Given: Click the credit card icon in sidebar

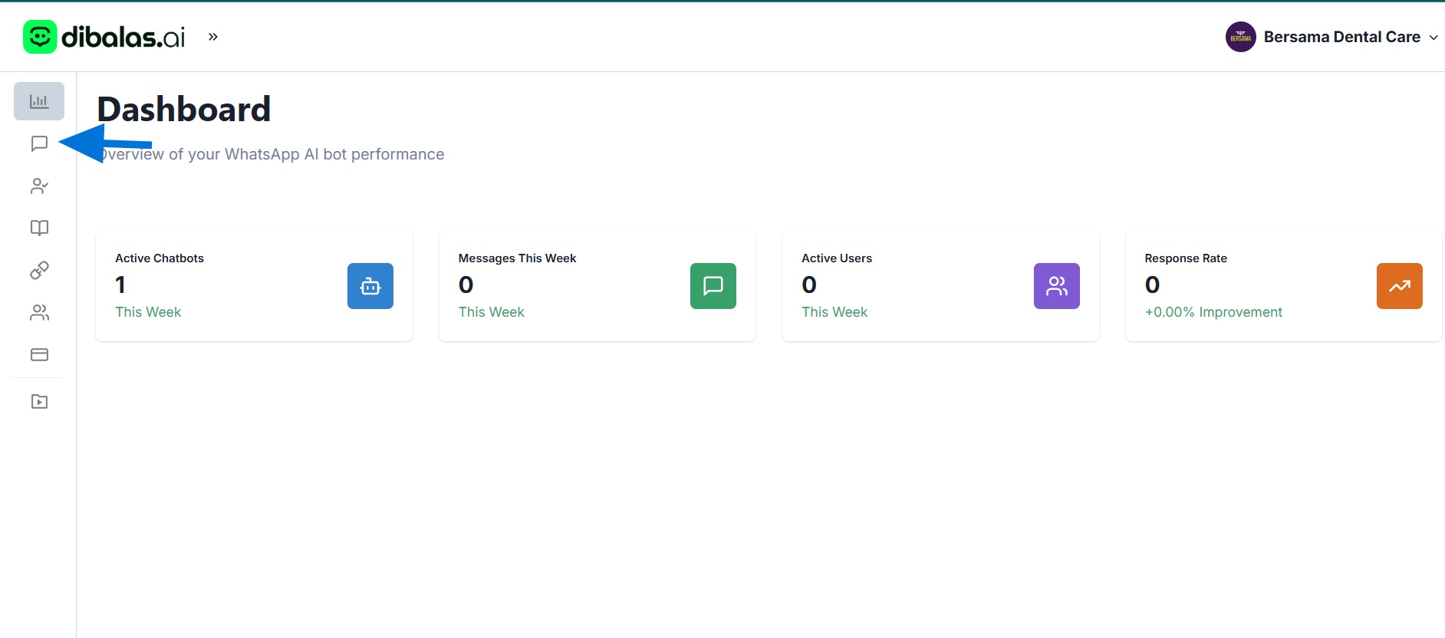Looking at the screenshot, I should [39, 354].
